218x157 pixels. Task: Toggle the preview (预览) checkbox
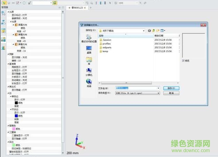click(184, 60)
